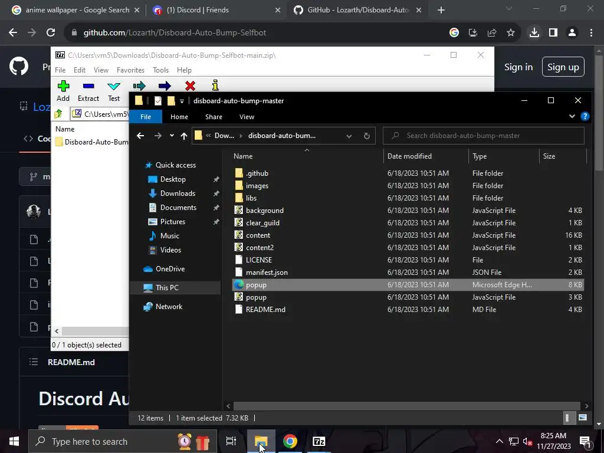Click the Extract button in 7-Zip

pos(88,91)
